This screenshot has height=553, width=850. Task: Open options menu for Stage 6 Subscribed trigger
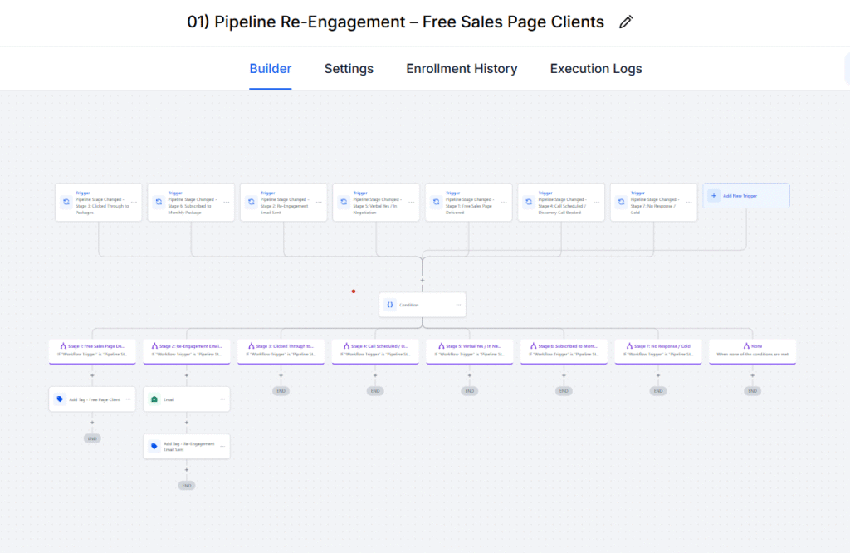coord(226,202)
